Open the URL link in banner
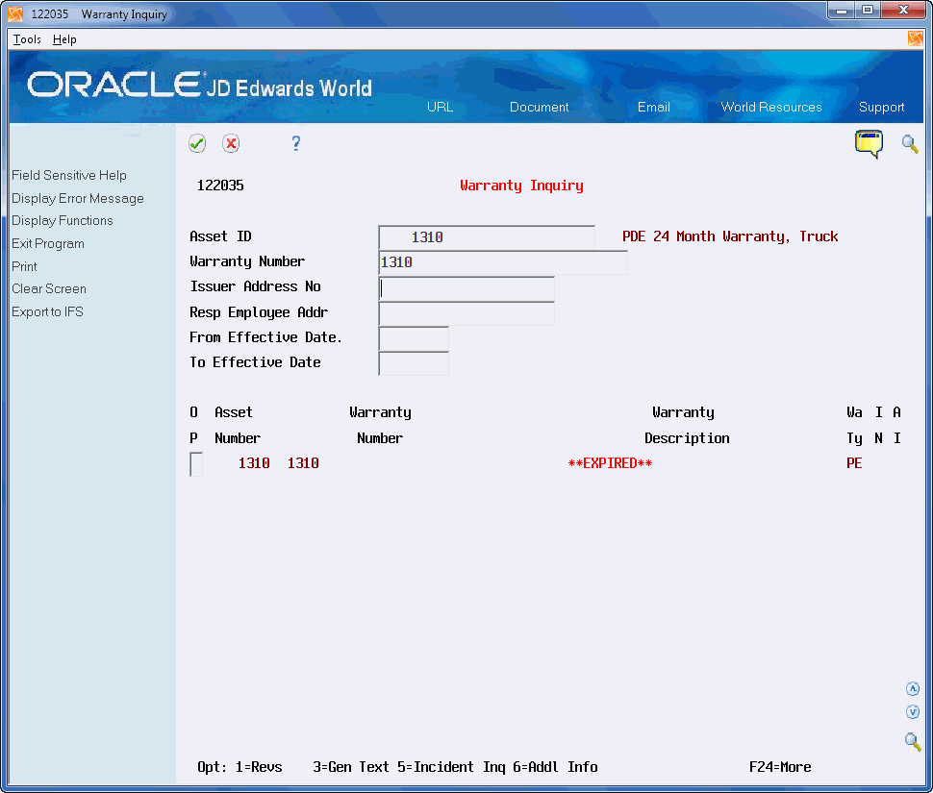 pyautogui.click(x=440, y=107)
